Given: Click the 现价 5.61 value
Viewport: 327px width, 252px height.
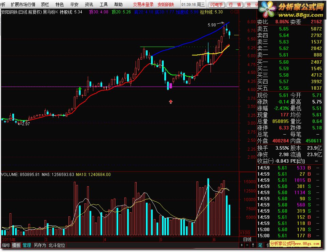Looking at the screenshot, I should pos(284,96).
